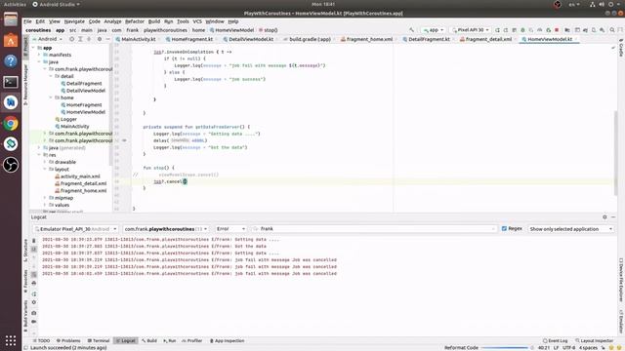The image size is (625, 351).
Task: Collapse the detail package folder
Action: click(x=51, y=76)
